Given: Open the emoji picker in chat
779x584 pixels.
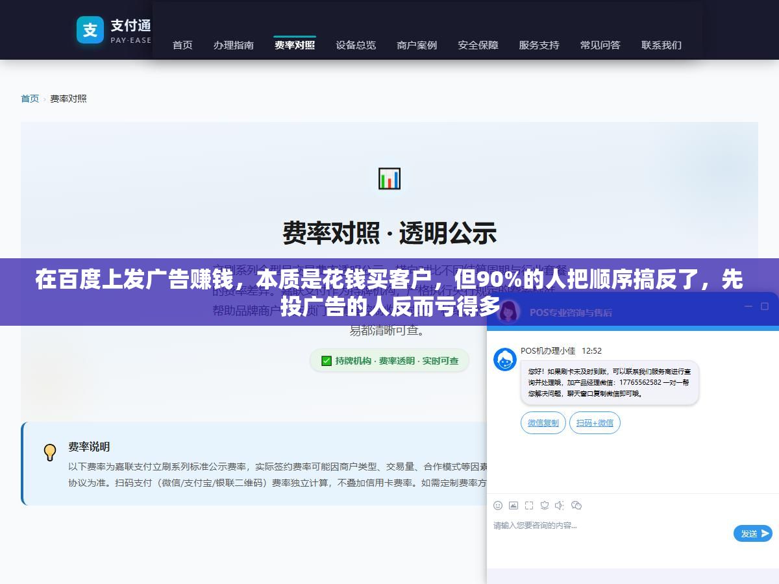Looking at the screenshot, I should coord(498,505).
